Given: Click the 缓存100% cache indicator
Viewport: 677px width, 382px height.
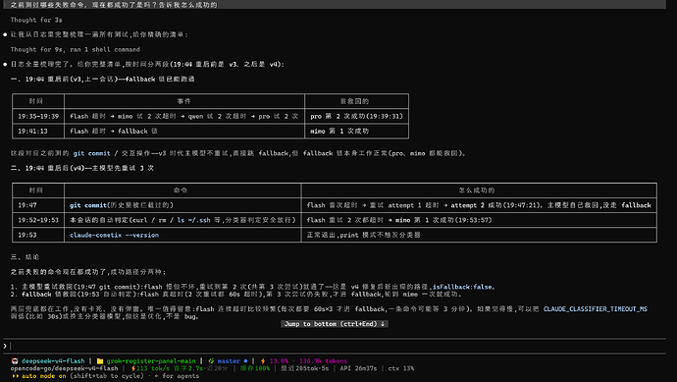Looking at the screenshot, I should [255, 368].
